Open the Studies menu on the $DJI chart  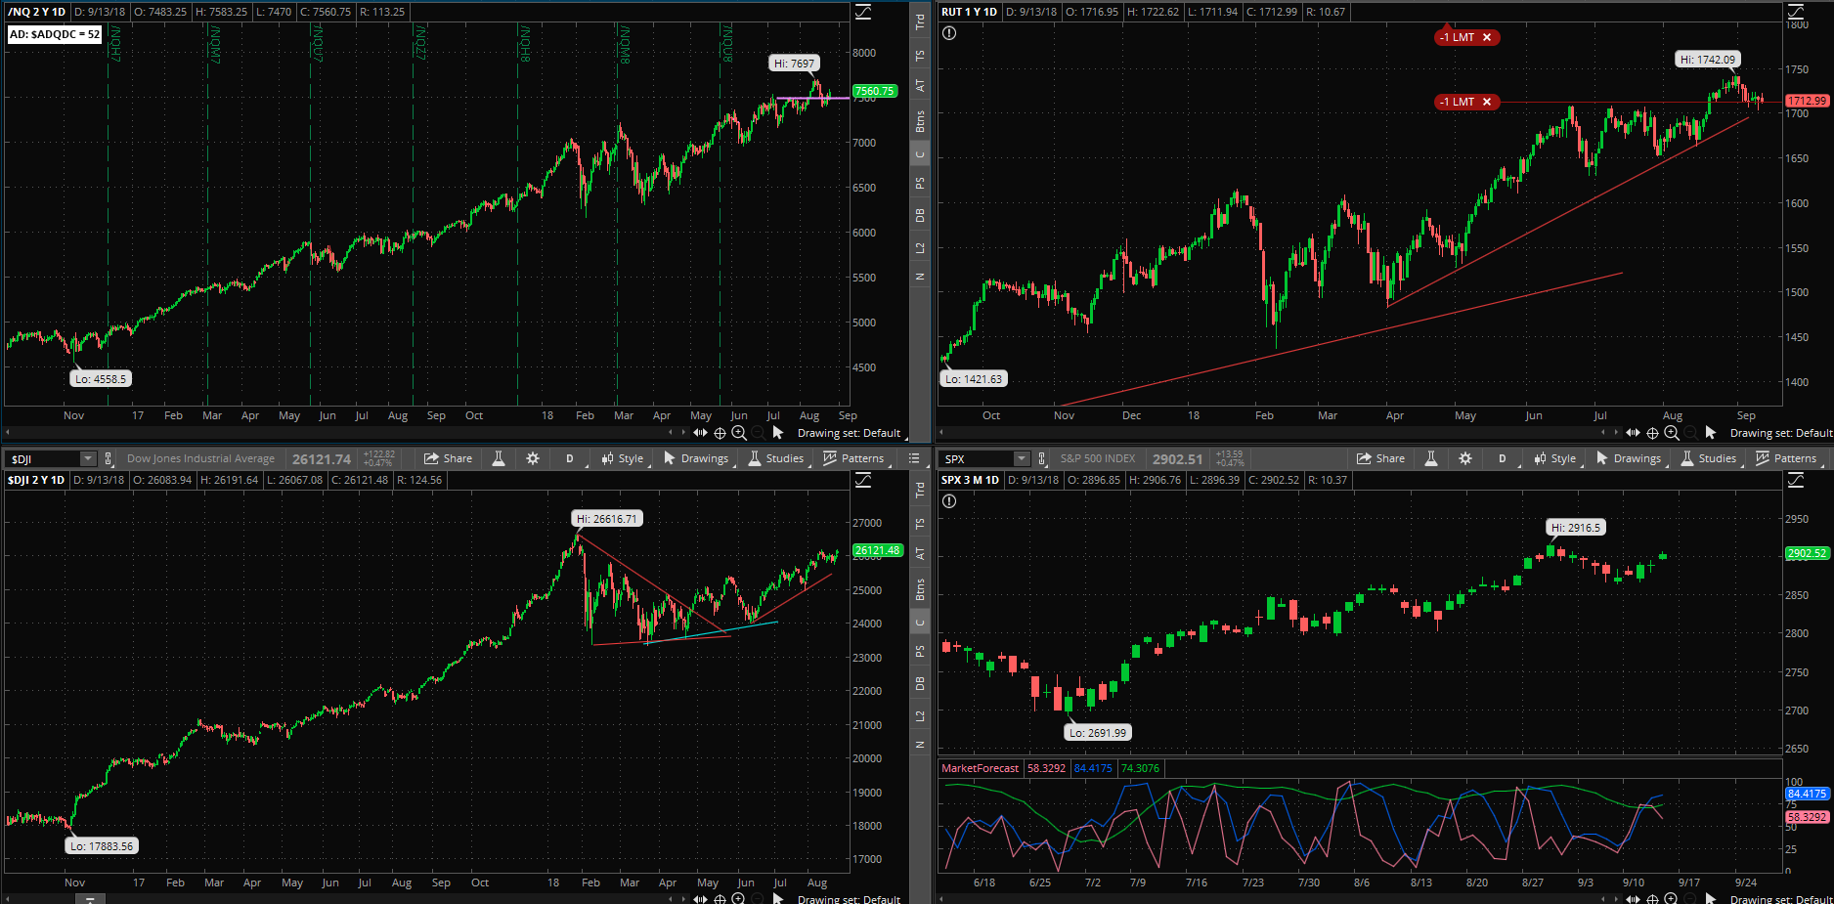tap(776, 458)
